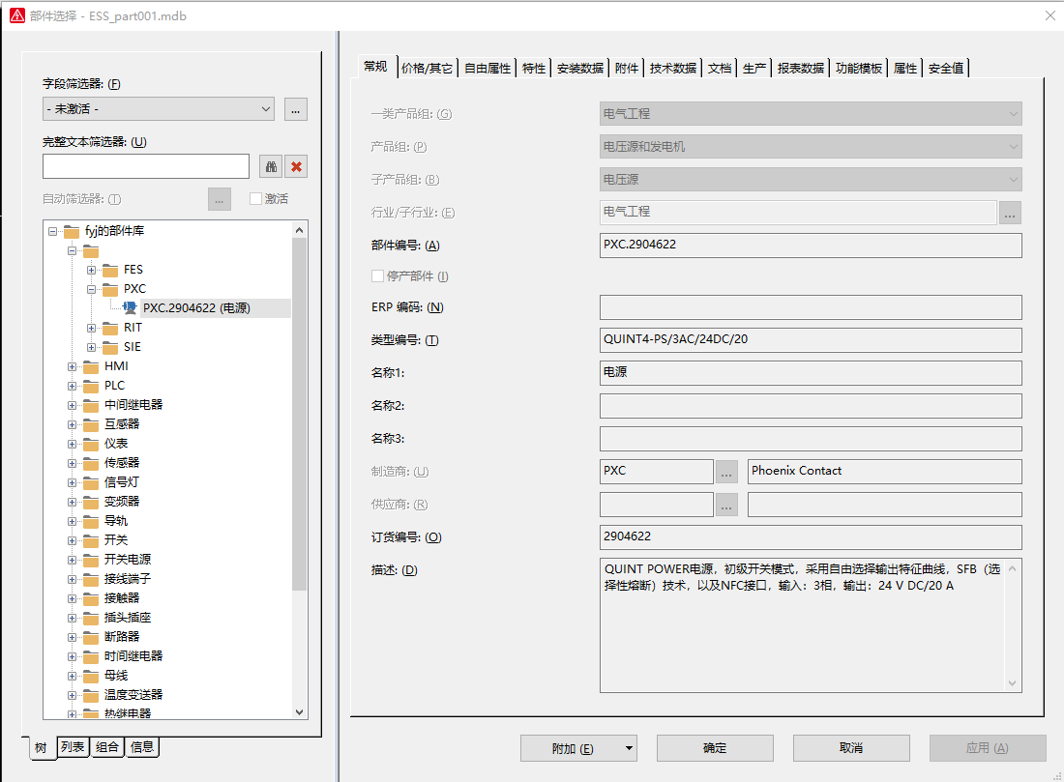Open the 一类产品组 dropdown

point(811,114)
